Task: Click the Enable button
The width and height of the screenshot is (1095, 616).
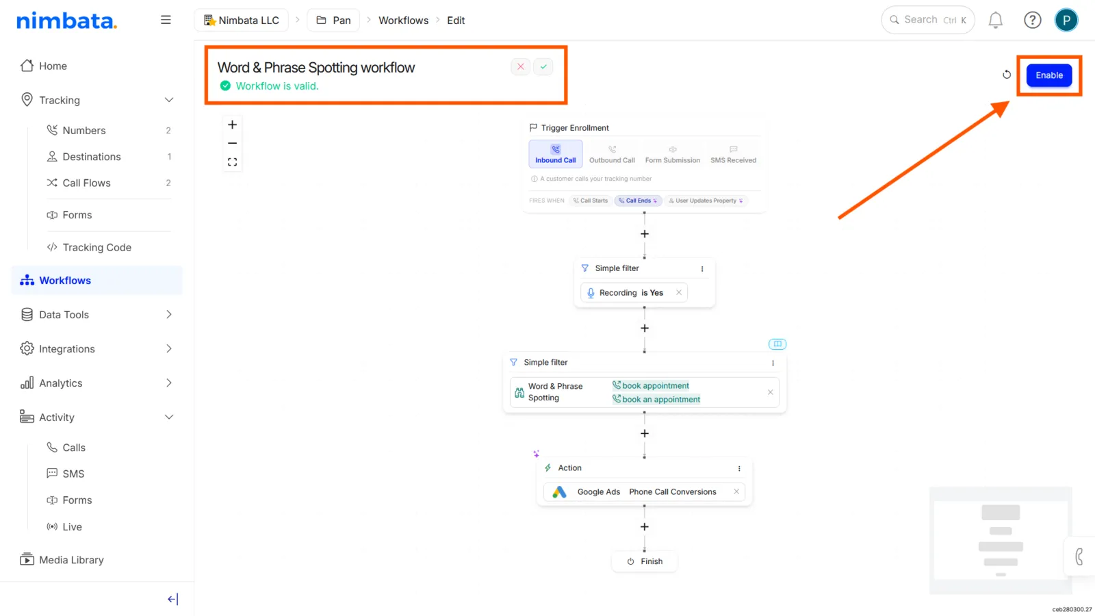Action: click(x=1049, y=75)
